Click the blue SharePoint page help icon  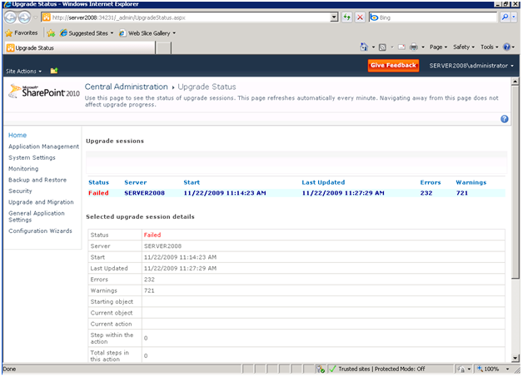tap(505, 119)
